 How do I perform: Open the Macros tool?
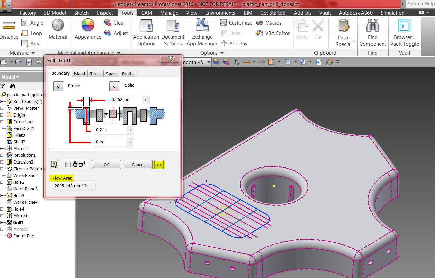(269, 23)
